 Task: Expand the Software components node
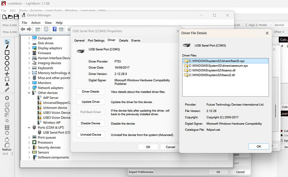click(x=29, y=157)
